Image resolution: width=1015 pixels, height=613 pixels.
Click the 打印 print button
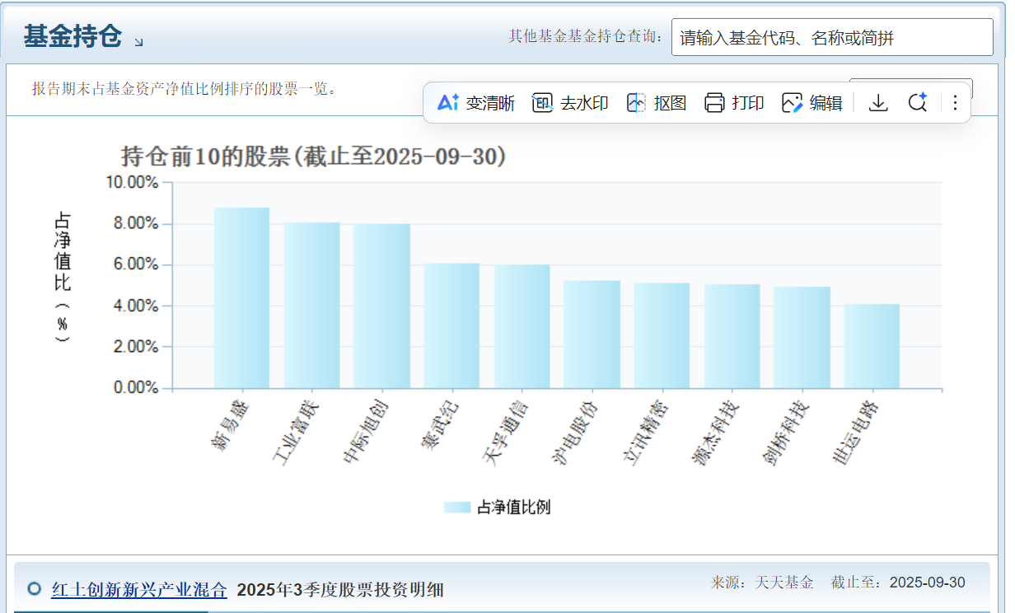tap(734, 103)
